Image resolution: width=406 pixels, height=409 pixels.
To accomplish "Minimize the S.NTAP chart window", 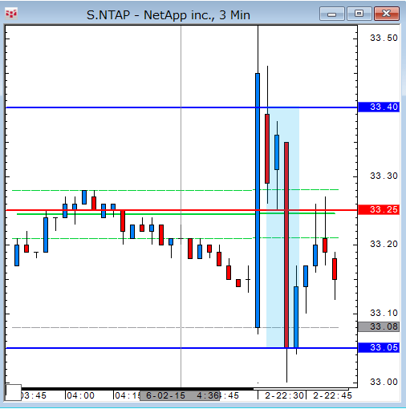I will (331, 14).
